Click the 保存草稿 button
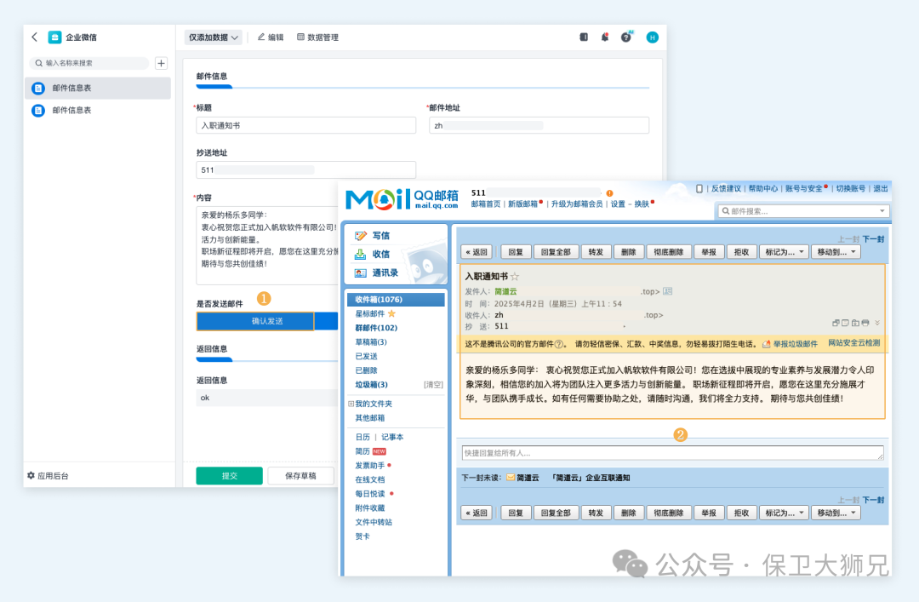 click(300, 476)
